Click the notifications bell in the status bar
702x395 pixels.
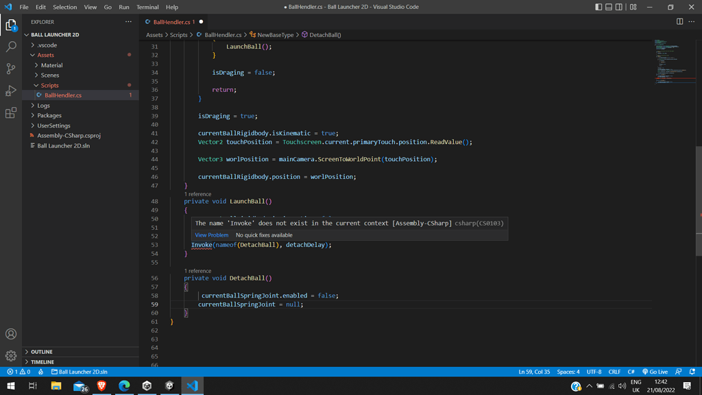[x=692, y=371]
